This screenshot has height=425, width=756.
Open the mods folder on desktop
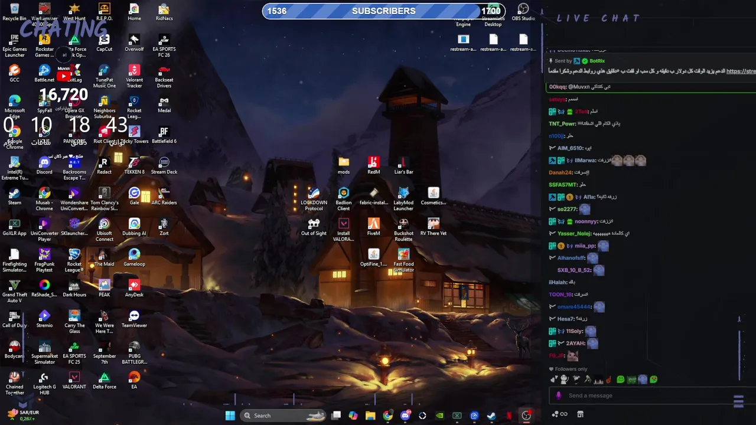(x=343, y=165)
